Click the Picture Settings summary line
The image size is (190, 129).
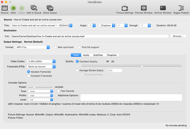69,114
